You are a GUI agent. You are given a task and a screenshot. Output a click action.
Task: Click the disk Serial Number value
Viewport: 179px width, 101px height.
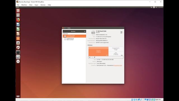click(102, 41)
